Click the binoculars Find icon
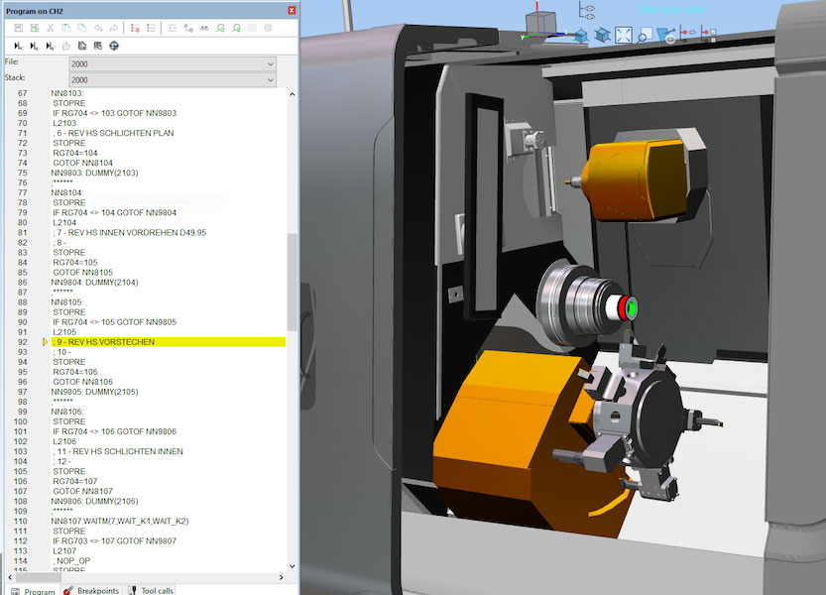This screenshot has width=826, height=595. pos(204,28)
